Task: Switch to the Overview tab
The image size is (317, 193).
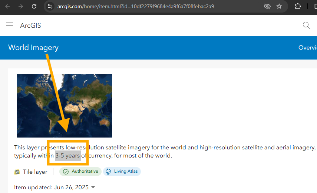Action: [x=307, y=48]
